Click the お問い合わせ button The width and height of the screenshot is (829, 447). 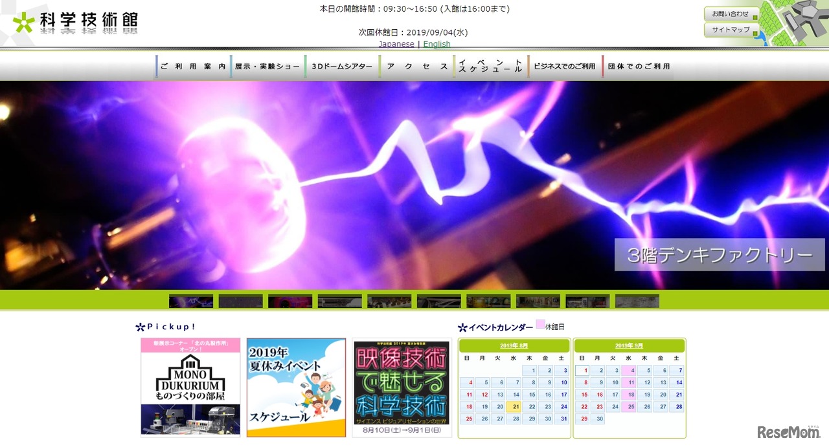[x=731, y=14]
